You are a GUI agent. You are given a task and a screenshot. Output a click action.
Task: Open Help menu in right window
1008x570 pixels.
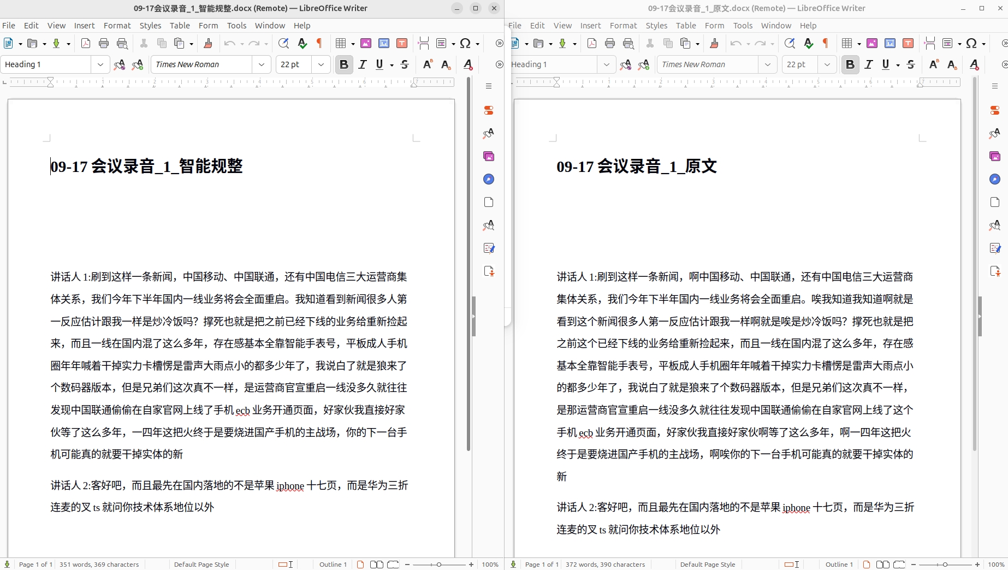pyautogui.click(x=808, y=26)
